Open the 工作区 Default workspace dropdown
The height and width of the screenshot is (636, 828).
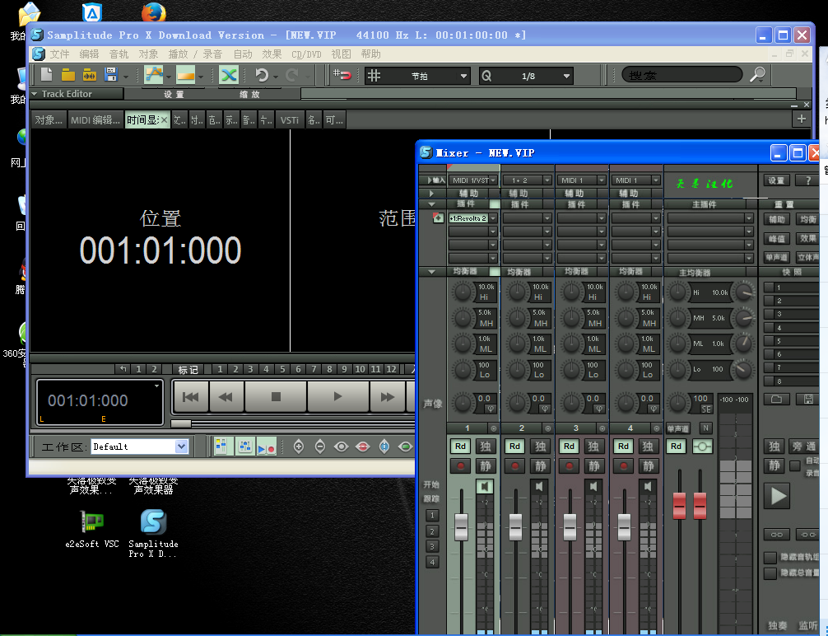181,447
